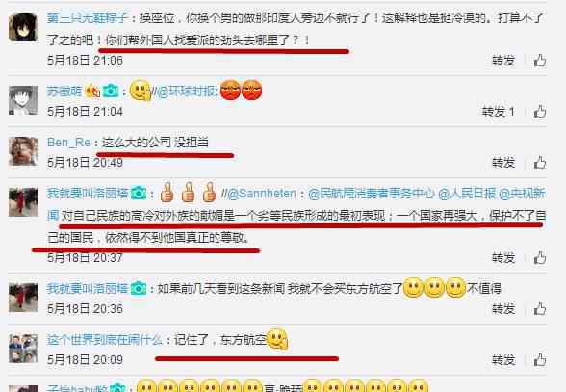Open 第三只无鞋粽子 avatar
Image resolution: width=566 pixels, height=392 pixels.
click(23, 27)
